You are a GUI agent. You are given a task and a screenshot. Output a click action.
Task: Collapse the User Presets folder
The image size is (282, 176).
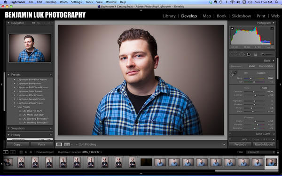(15, 107)
